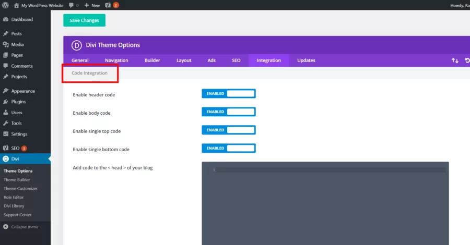Screen dimensions: 470x245
Task: Click into the head code editor field
Action: [325, 203]
